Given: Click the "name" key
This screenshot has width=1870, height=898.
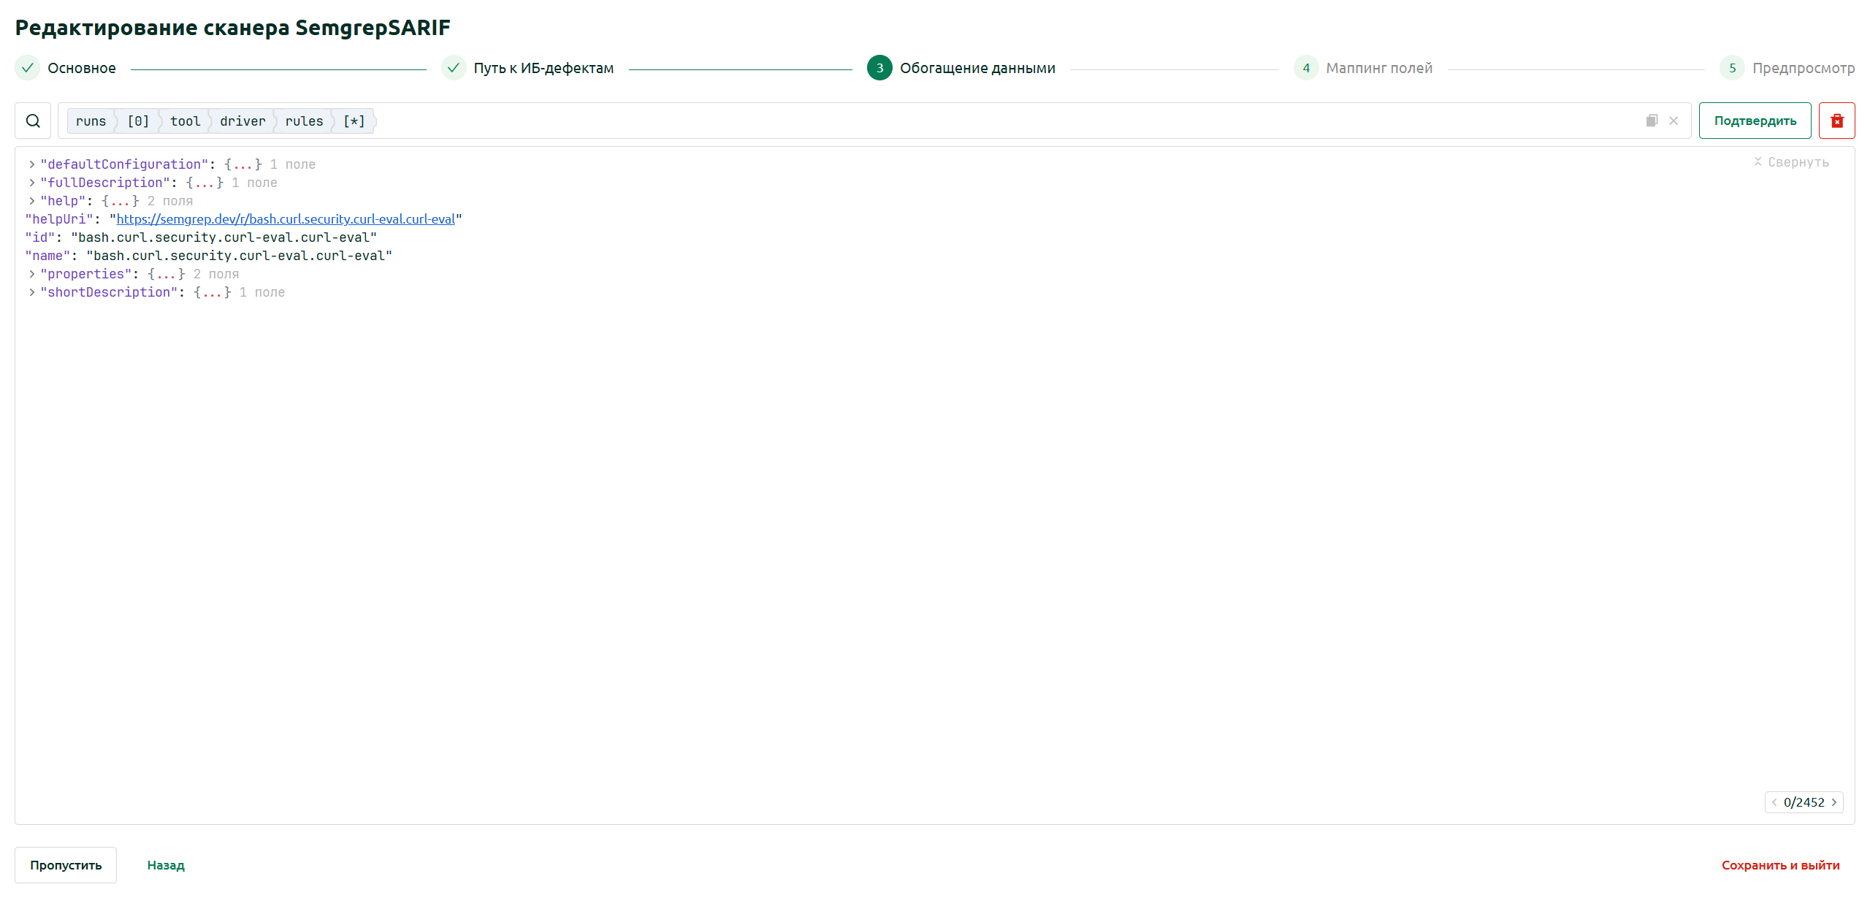Looking at the screenshot, I should click(47, 256).
